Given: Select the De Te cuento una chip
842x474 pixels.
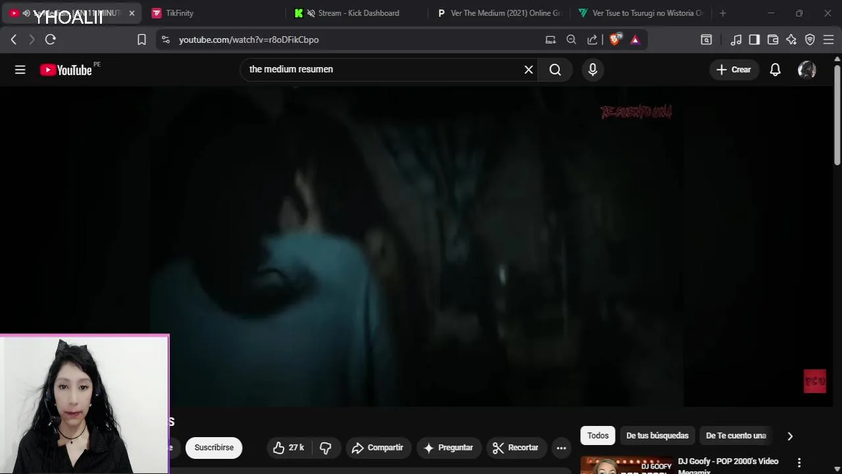Looking at the screenshot, I should tap(735, 435).
